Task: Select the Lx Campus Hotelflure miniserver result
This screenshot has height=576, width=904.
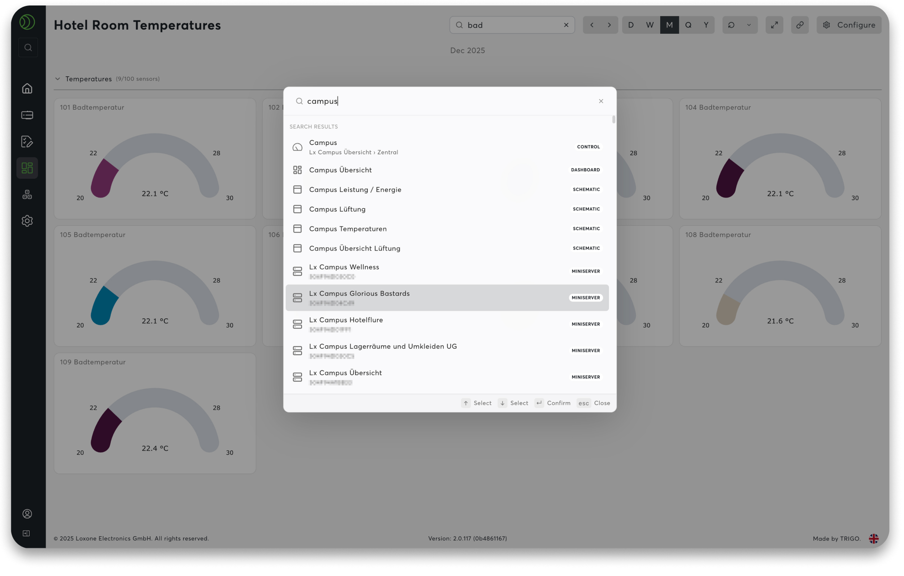Action: click(x=447, y=325)
